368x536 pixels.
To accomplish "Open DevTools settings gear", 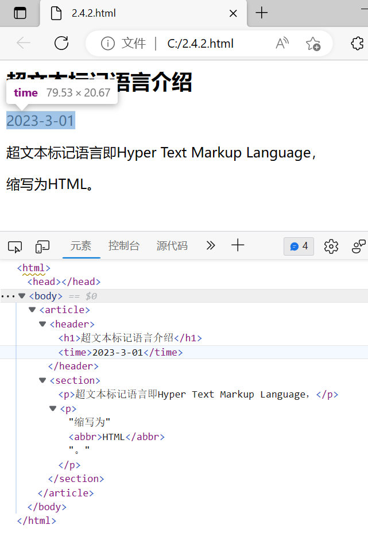I will click(x=331, y=246).
